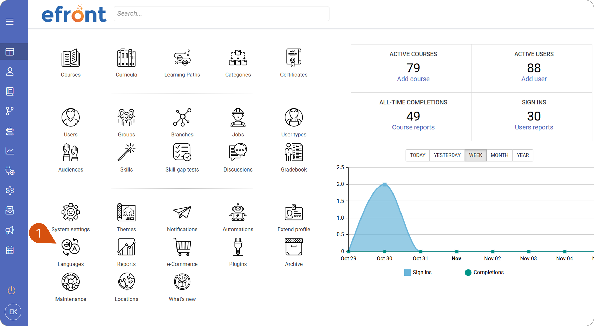This screenshot has width=594, height=326.
Task: Toggle Sign ins legend series
Action: 418,273
